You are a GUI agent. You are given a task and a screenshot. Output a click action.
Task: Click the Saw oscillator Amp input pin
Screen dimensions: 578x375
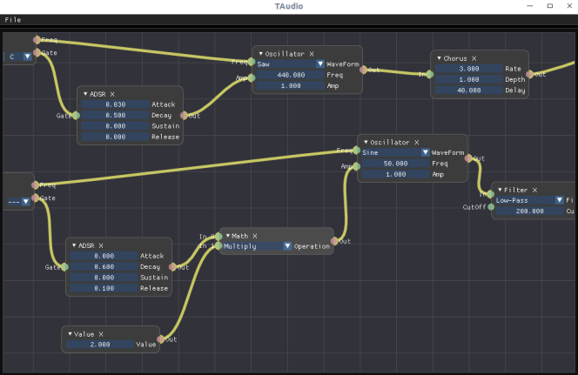tap(252, 77)
